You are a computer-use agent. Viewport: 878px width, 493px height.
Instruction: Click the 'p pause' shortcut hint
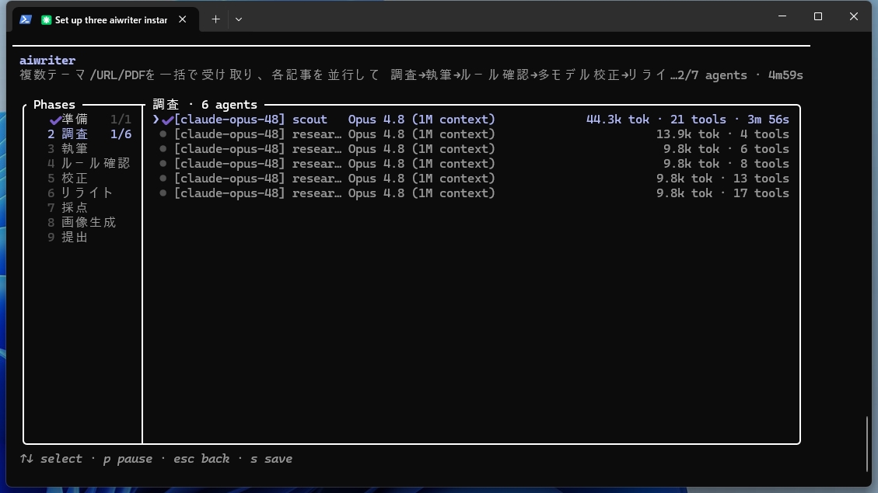[x=128, y=459]
